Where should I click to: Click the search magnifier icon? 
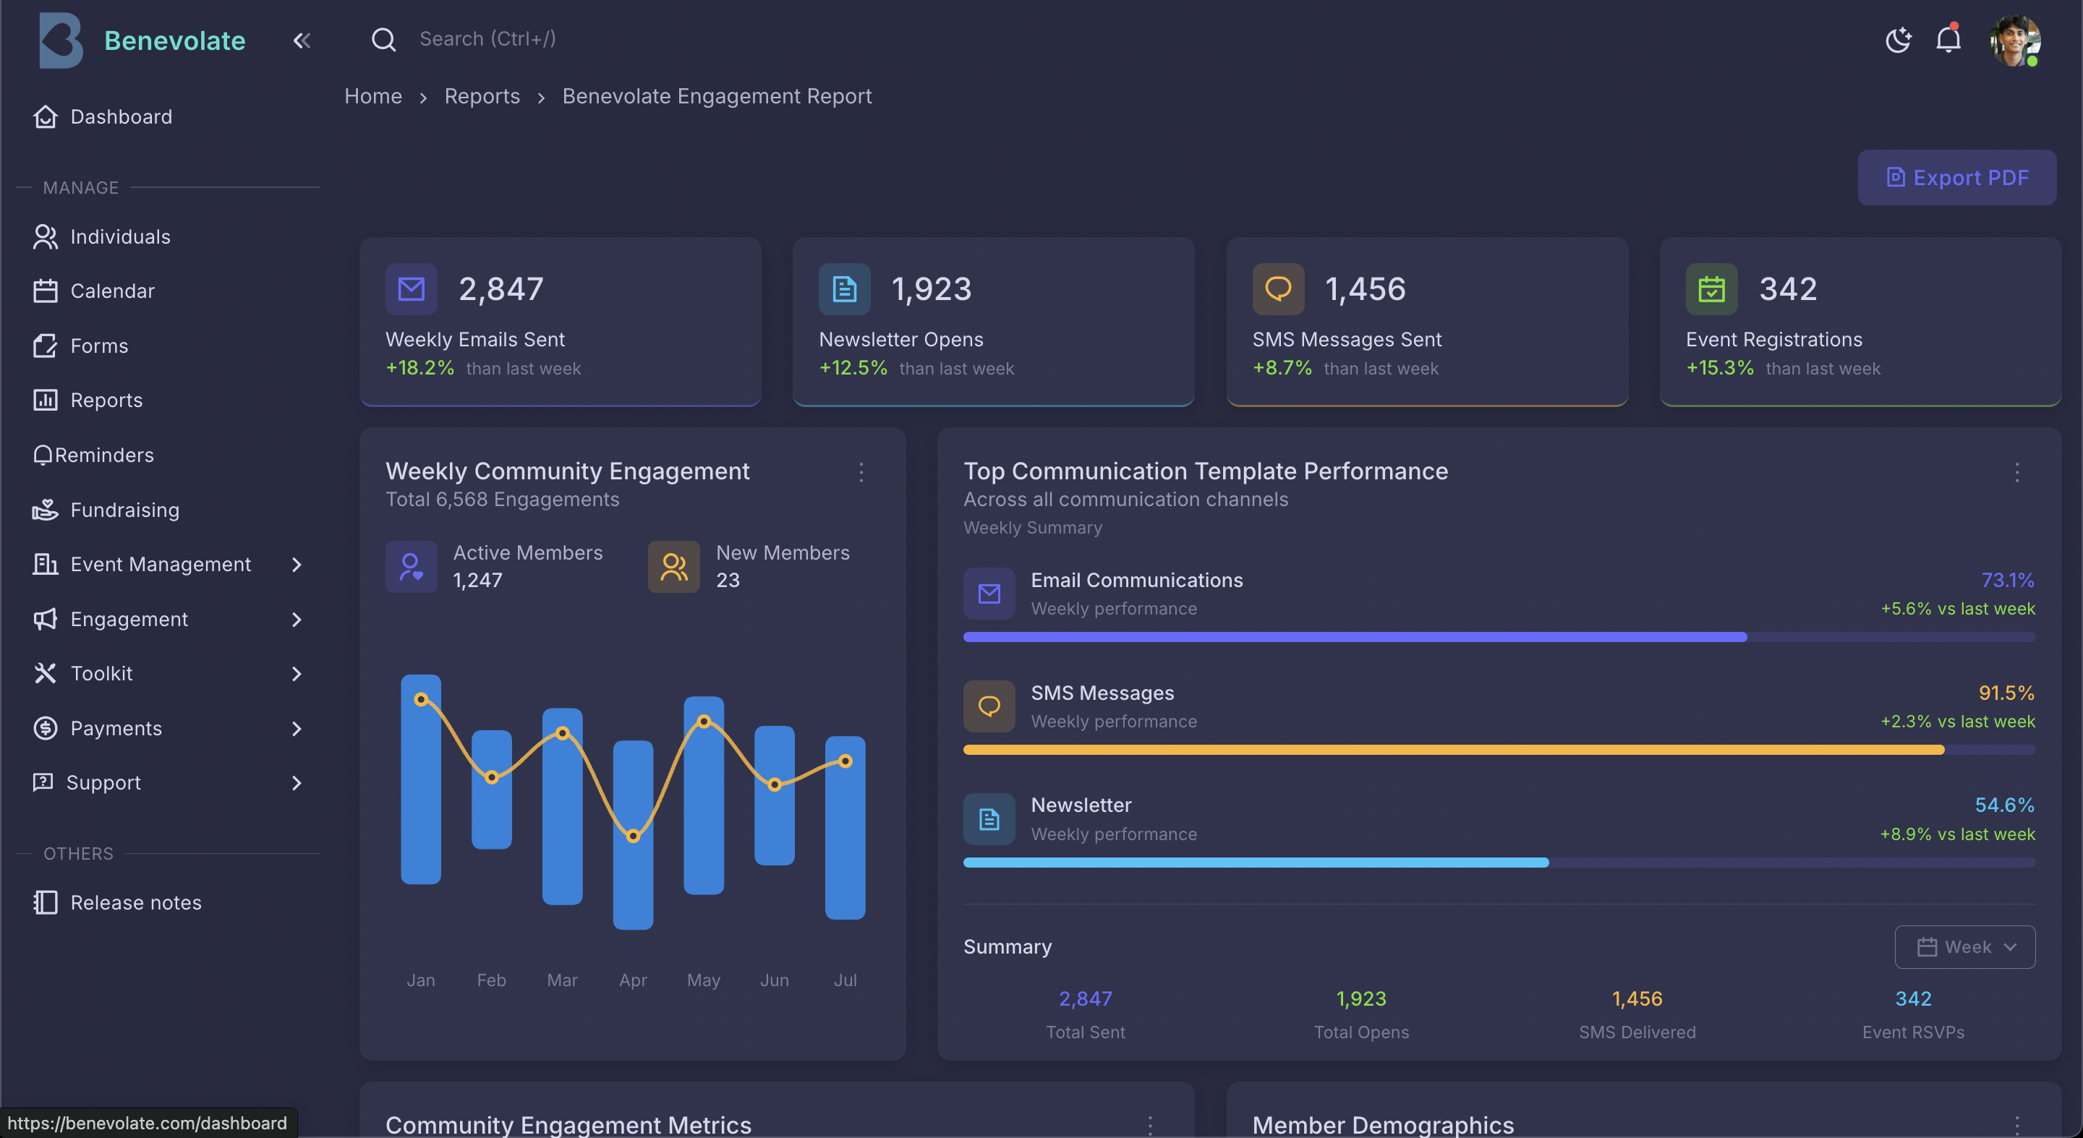pyautogui.click(x=384, y=39)
